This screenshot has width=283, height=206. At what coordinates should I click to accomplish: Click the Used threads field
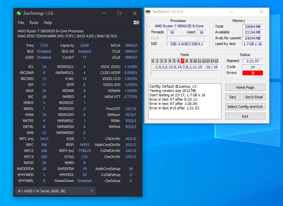pyautogui.click(x=201, y=32)
